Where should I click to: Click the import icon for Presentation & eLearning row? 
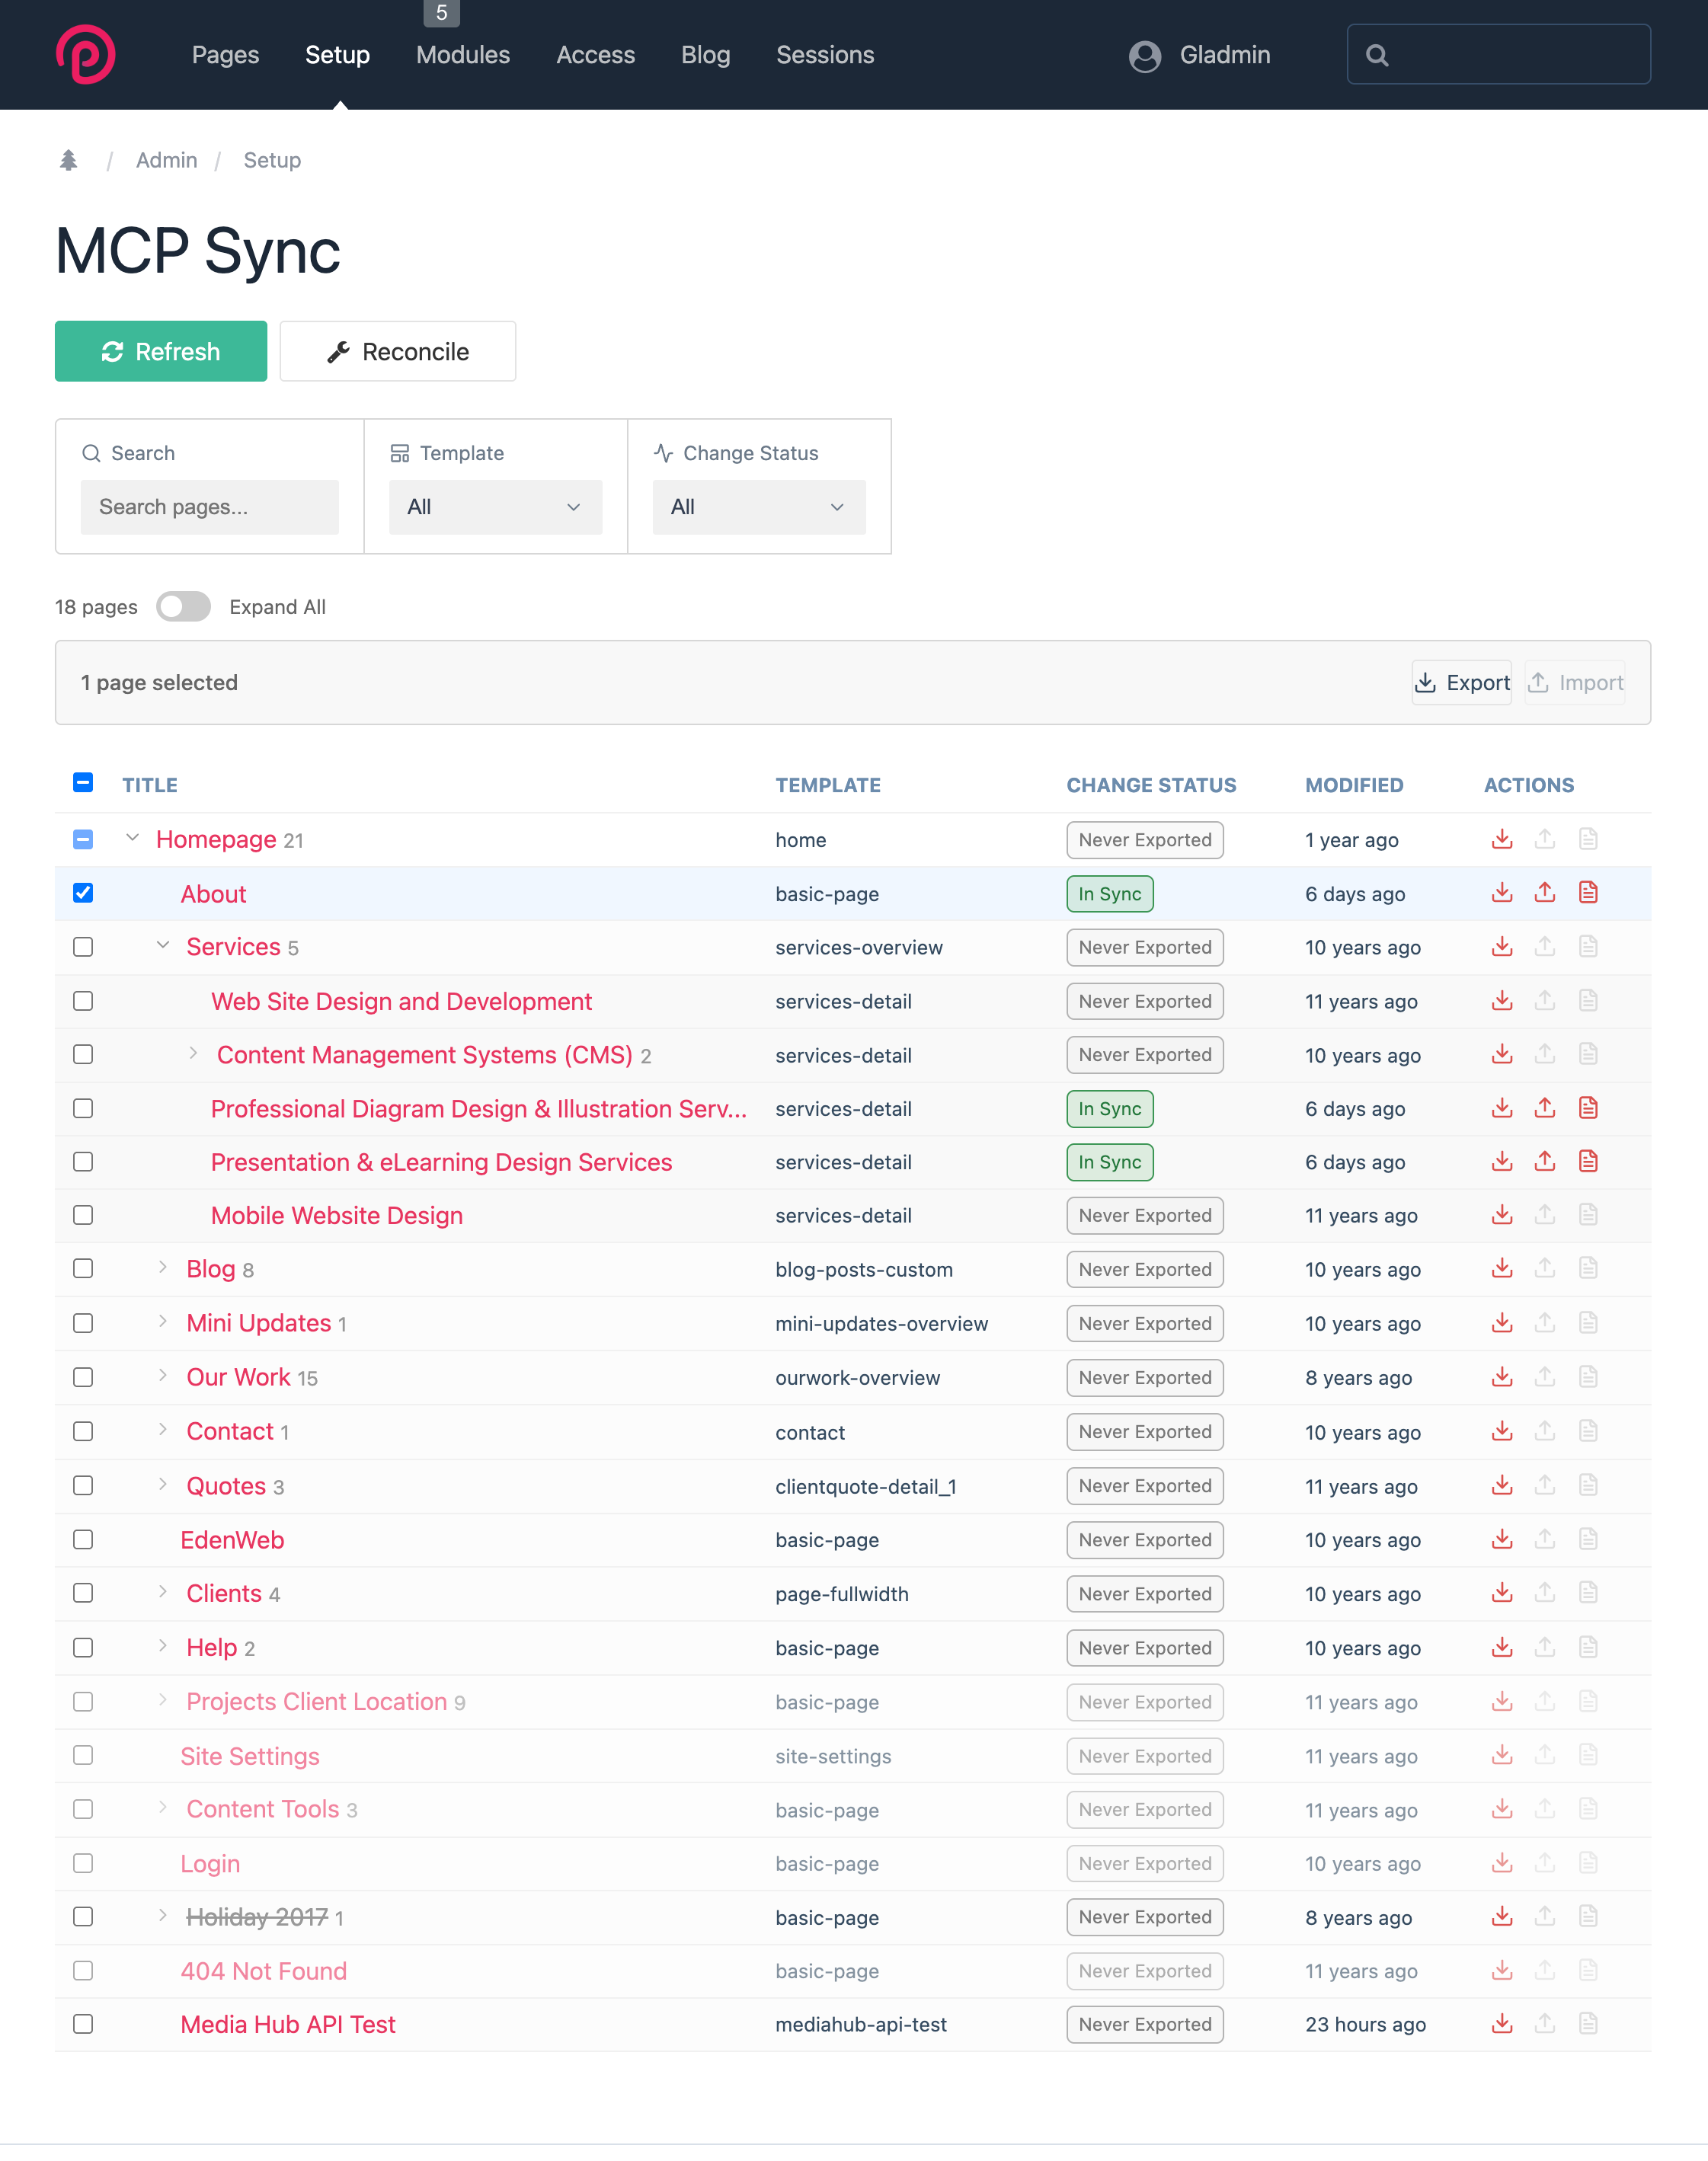1544,1161
